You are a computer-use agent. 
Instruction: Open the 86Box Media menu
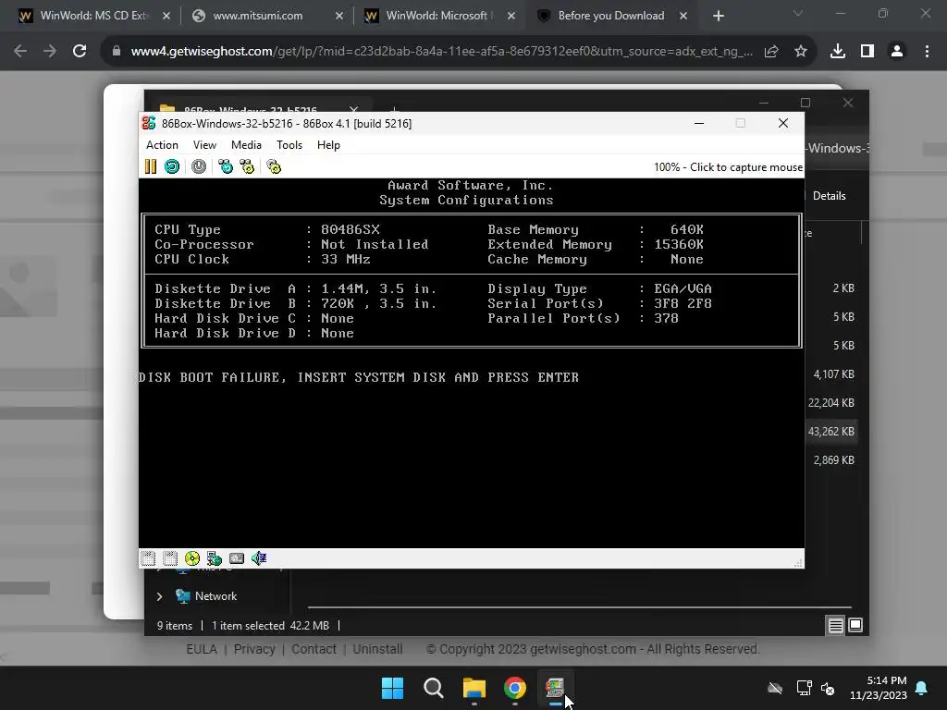click(246, 145)
